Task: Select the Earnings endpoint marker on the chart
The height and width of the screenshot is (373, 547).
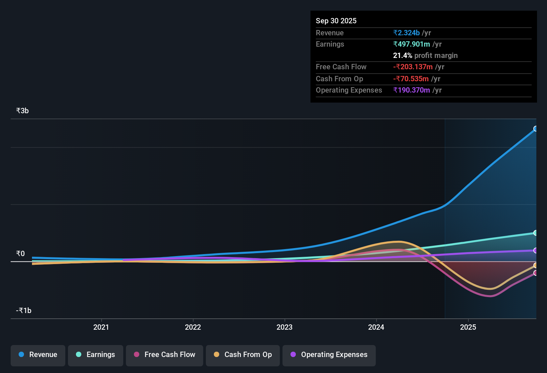Action: (535, 233)
